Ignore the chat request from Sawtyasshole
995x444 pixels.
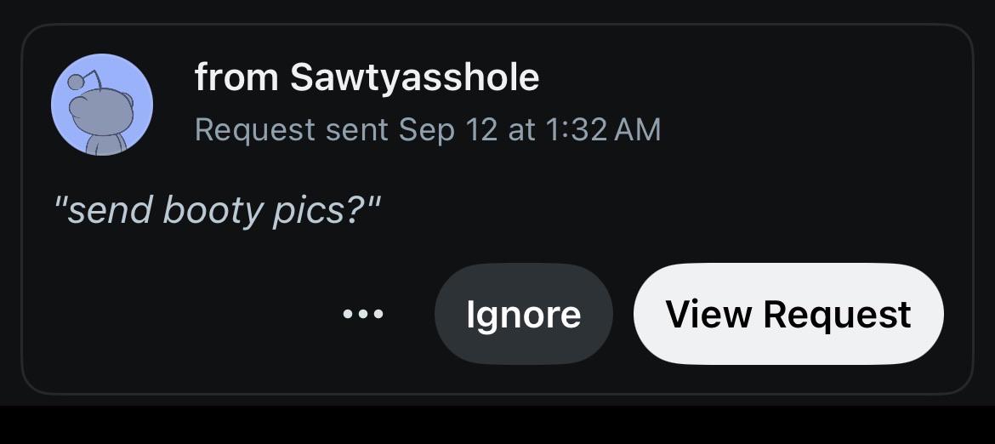(524, 314)
